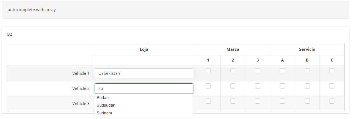This screenshot has width=353, height=119.
Task: Toggle Vehicle 3 Servicio C checkbox
Action: click(332, 101)
